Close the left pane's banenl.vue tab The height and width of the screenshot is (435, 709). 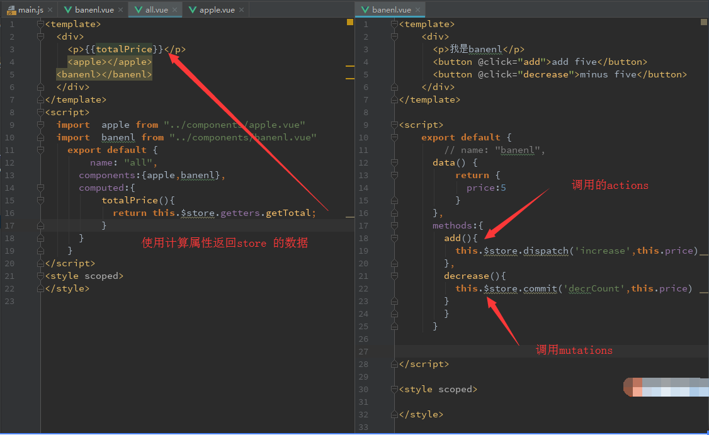[x=120, y=10]
